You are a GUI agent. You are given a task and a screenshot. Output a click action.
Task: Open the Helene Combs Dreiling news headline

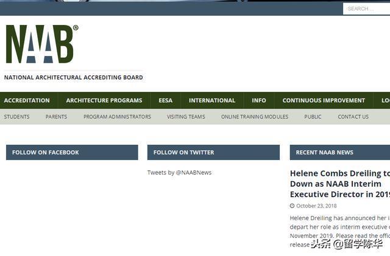point(340,184)
